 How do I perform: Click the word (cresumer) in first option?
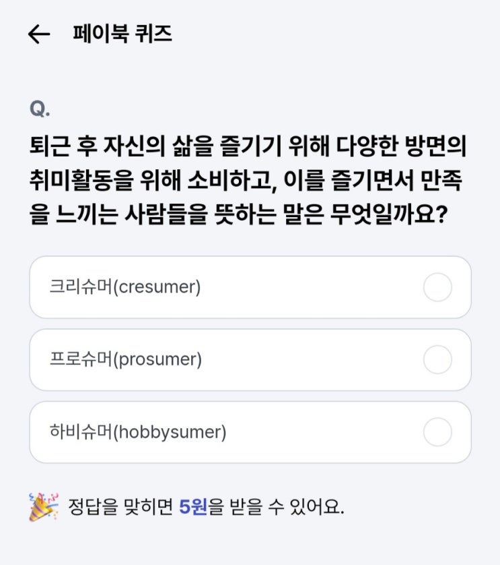click(x=157, y=287)
